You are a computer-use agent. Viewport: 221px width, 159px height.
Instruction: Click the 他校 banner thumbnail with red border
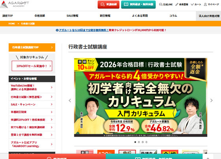coord(127,152)
